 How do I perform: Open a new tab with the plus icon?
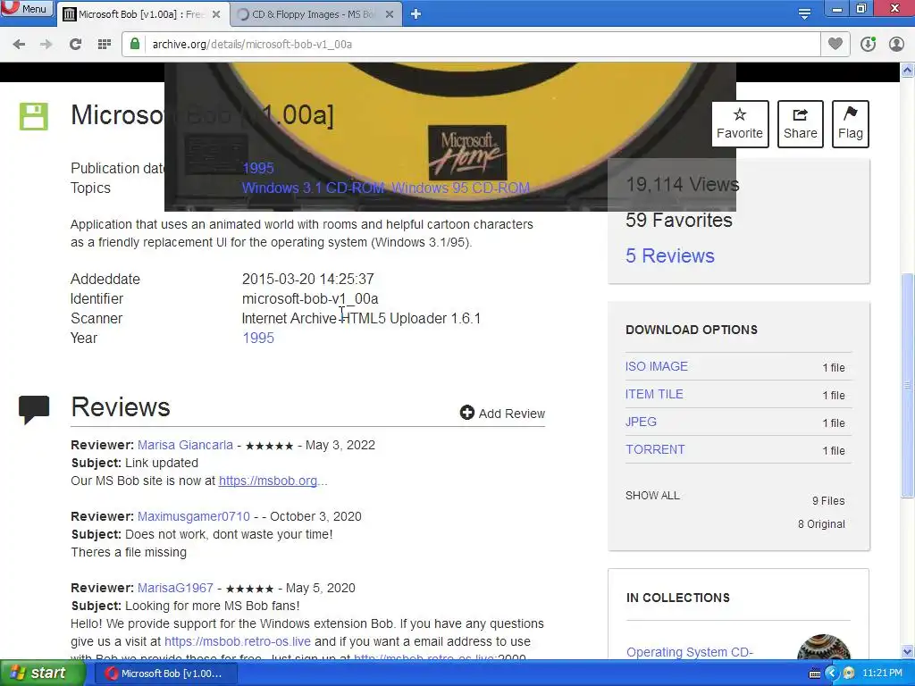click(416, 14)
